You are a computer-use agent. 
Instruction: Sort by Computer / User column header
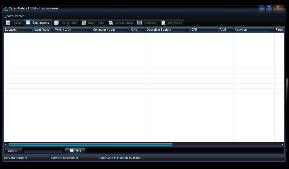coord(111,30)
